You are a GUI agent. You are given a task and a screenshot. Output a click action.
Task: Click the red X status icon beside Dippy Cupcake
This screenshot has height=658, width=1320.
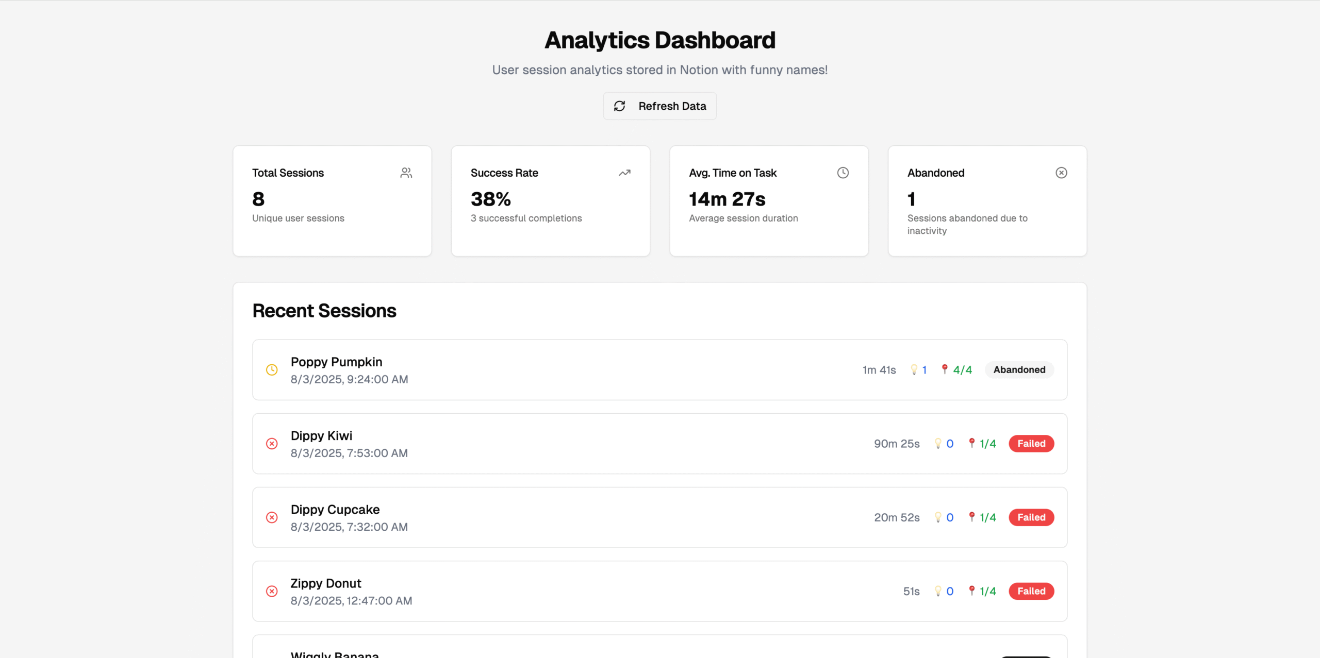coord(272,517)
